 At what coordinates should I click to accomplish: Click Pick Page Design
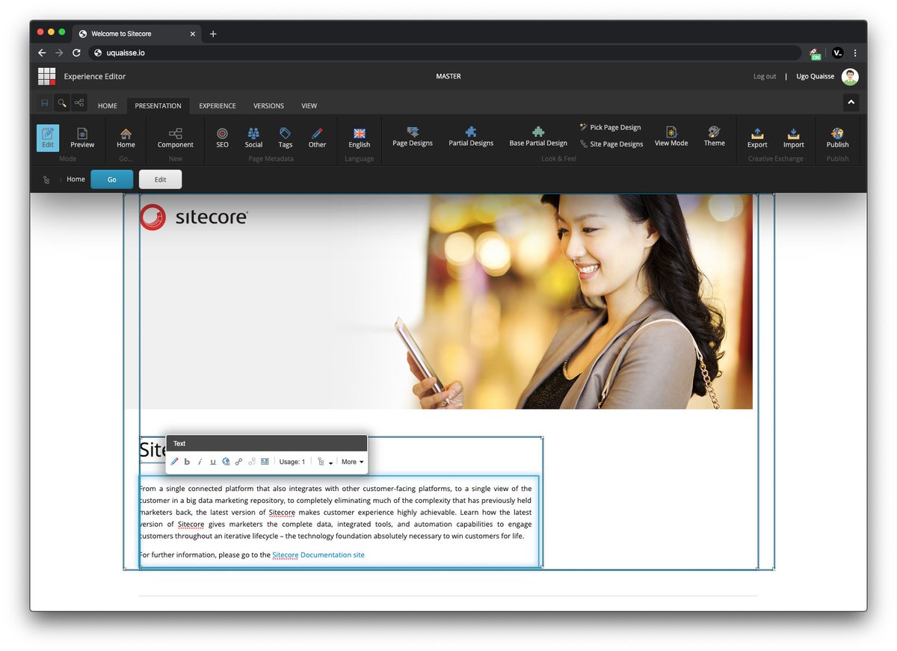click(610, 127)
